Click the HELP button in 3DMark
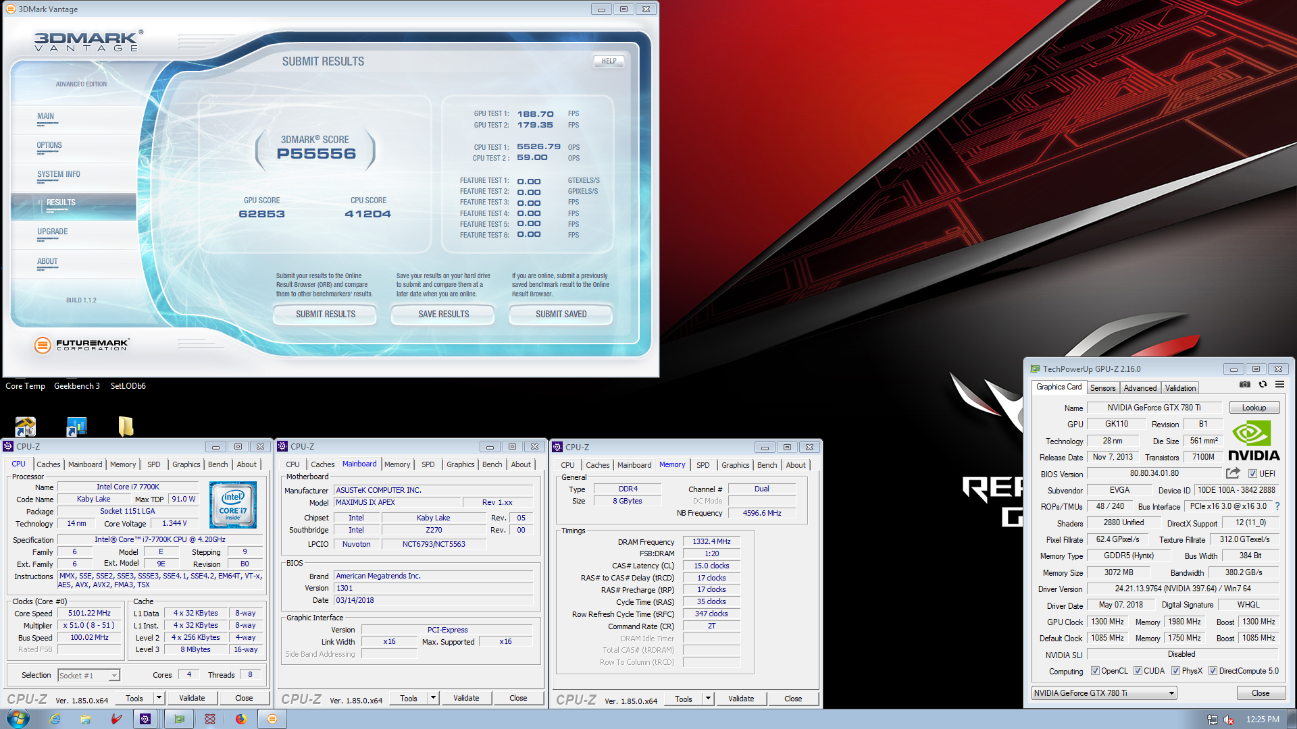The width and height of the screenshot is (1297, 729). [609, 61]
